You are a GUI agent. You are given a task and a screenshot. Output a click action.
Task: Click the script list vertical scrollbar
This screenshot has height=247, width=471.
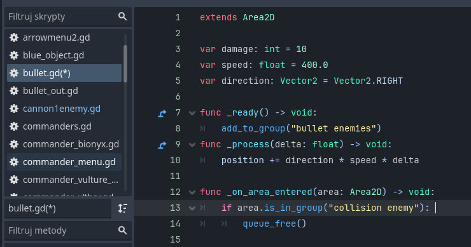point(125,63)
